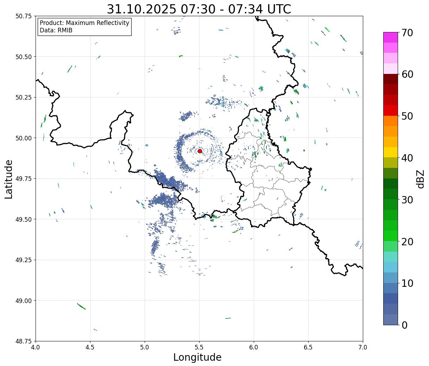Screen dimensions: 429x366
Task: Click the latitude tick label 49.75
Action: click(24, 179)
